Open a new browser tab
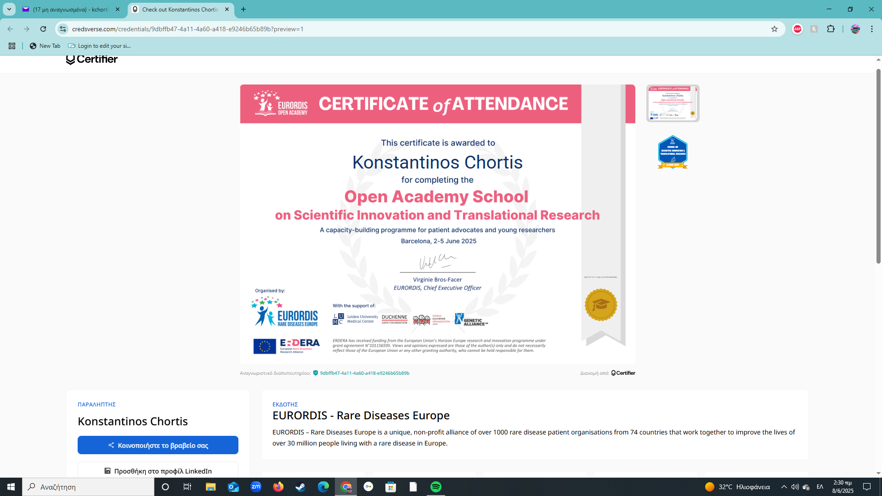 243,9
